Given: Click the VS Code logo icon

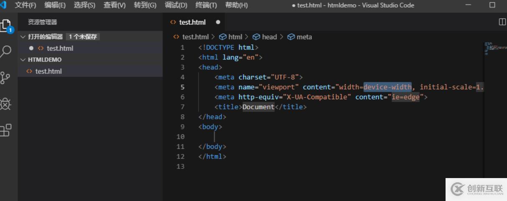Looking at the screenshot, I should pyautogui.click(x=3, y=5).
